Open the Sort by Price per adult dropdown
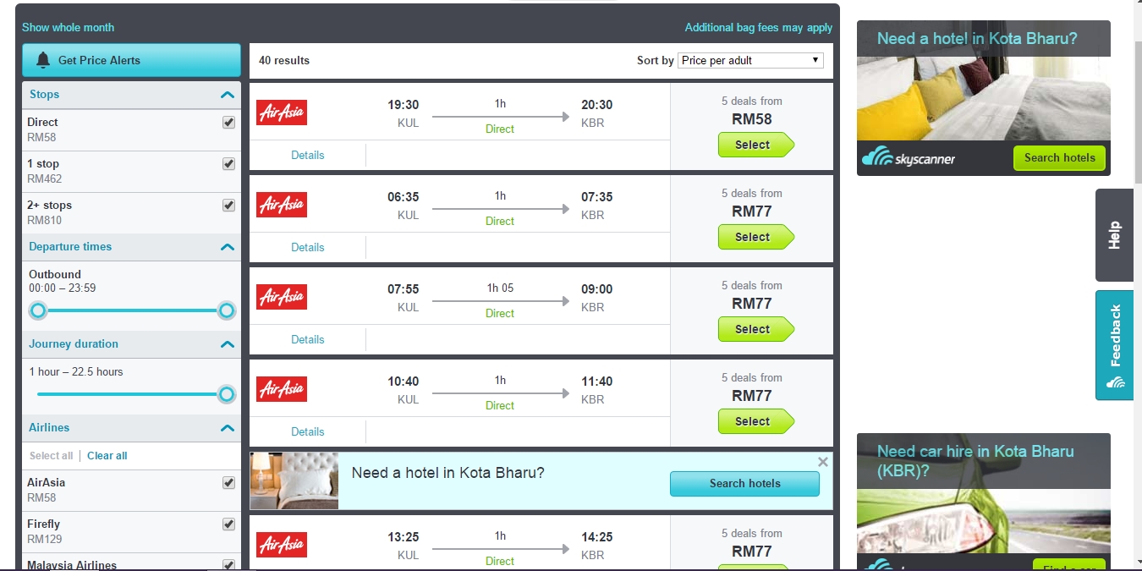The height and width of the screenshot is (571, 1142). [749, 60]
